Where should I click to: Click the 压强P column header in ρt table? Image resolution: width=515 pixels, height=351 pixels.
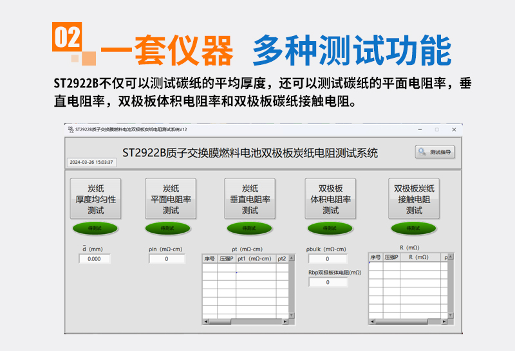point(226,258)
